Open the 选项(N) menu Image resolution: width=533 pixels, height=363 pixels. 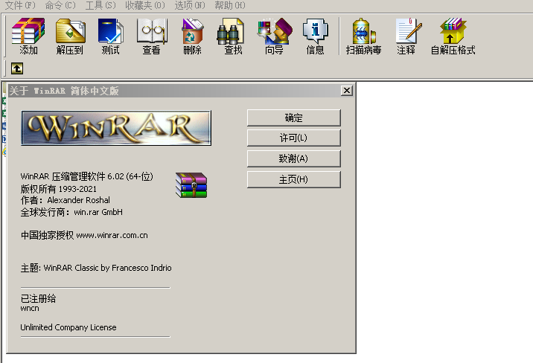(190, 5)
